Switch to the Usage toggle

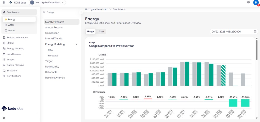[91, 32]
